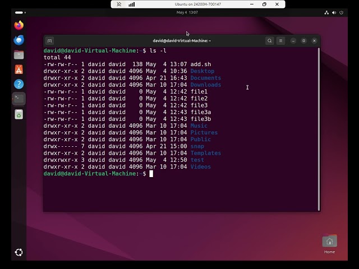Click the snap directory name

(x=197, y=146)
